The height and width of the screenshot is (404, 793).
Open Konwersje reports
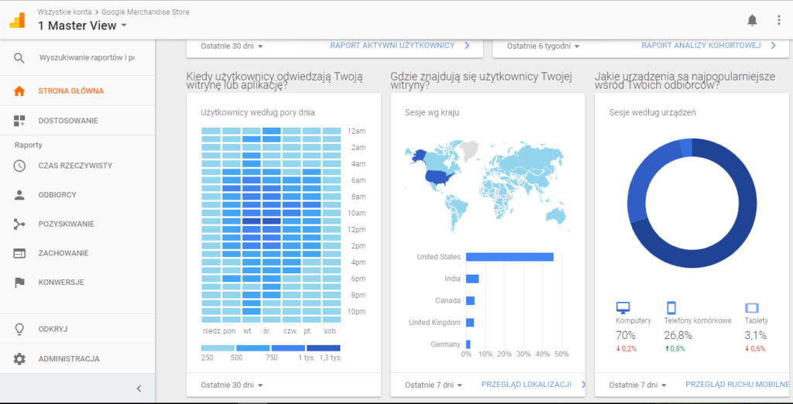[77, 282]
